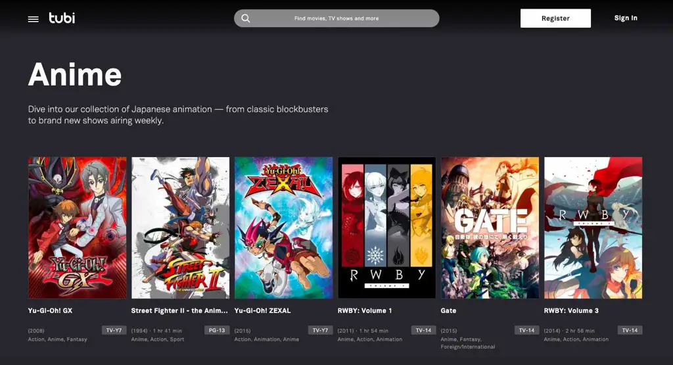The width and height of the screenshot is (673, 365).
Task: Click the Yu-Gi-Oh! GX title link
Action: pyautogui.click(x=50, y=310)
